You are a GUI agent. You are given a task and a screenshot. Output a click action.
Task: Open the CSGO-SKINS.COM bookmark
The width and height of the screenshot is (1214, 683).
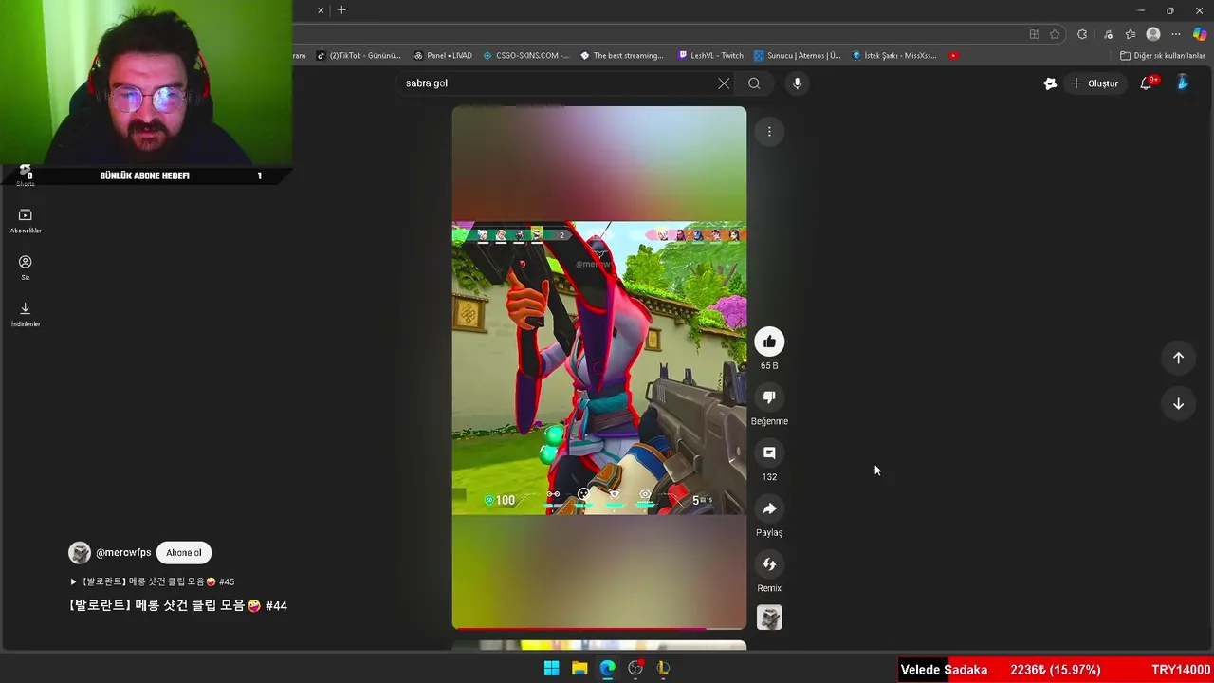(x=526, y=55)
